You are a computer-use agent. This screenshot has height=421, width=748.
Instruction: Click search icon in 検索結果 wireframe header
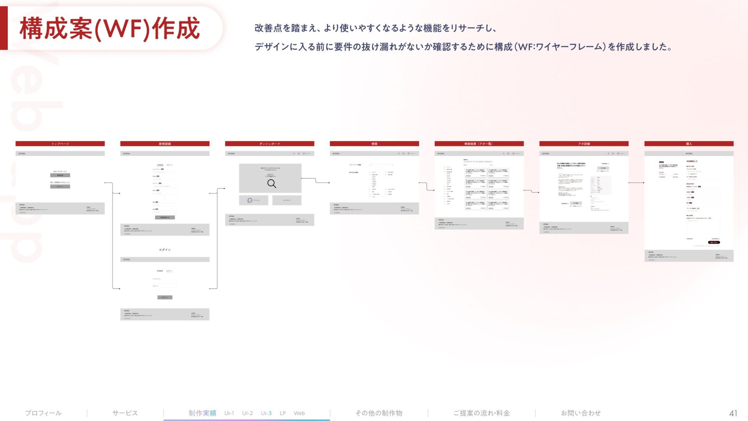point(504,154)
